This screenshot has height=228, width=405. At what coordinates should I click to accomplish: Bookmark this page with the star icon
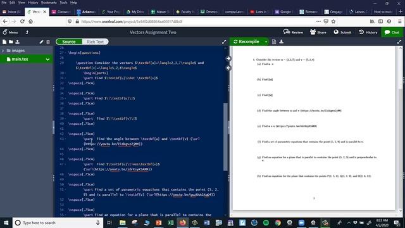click(x=333, y=22)
